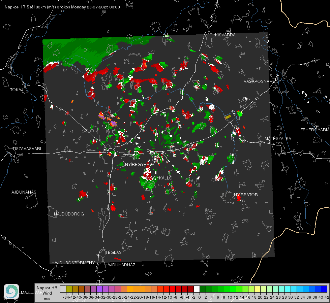330x303 pixels.
Task: Click the TÉGLÁS town label
Action: coord(114,252)
